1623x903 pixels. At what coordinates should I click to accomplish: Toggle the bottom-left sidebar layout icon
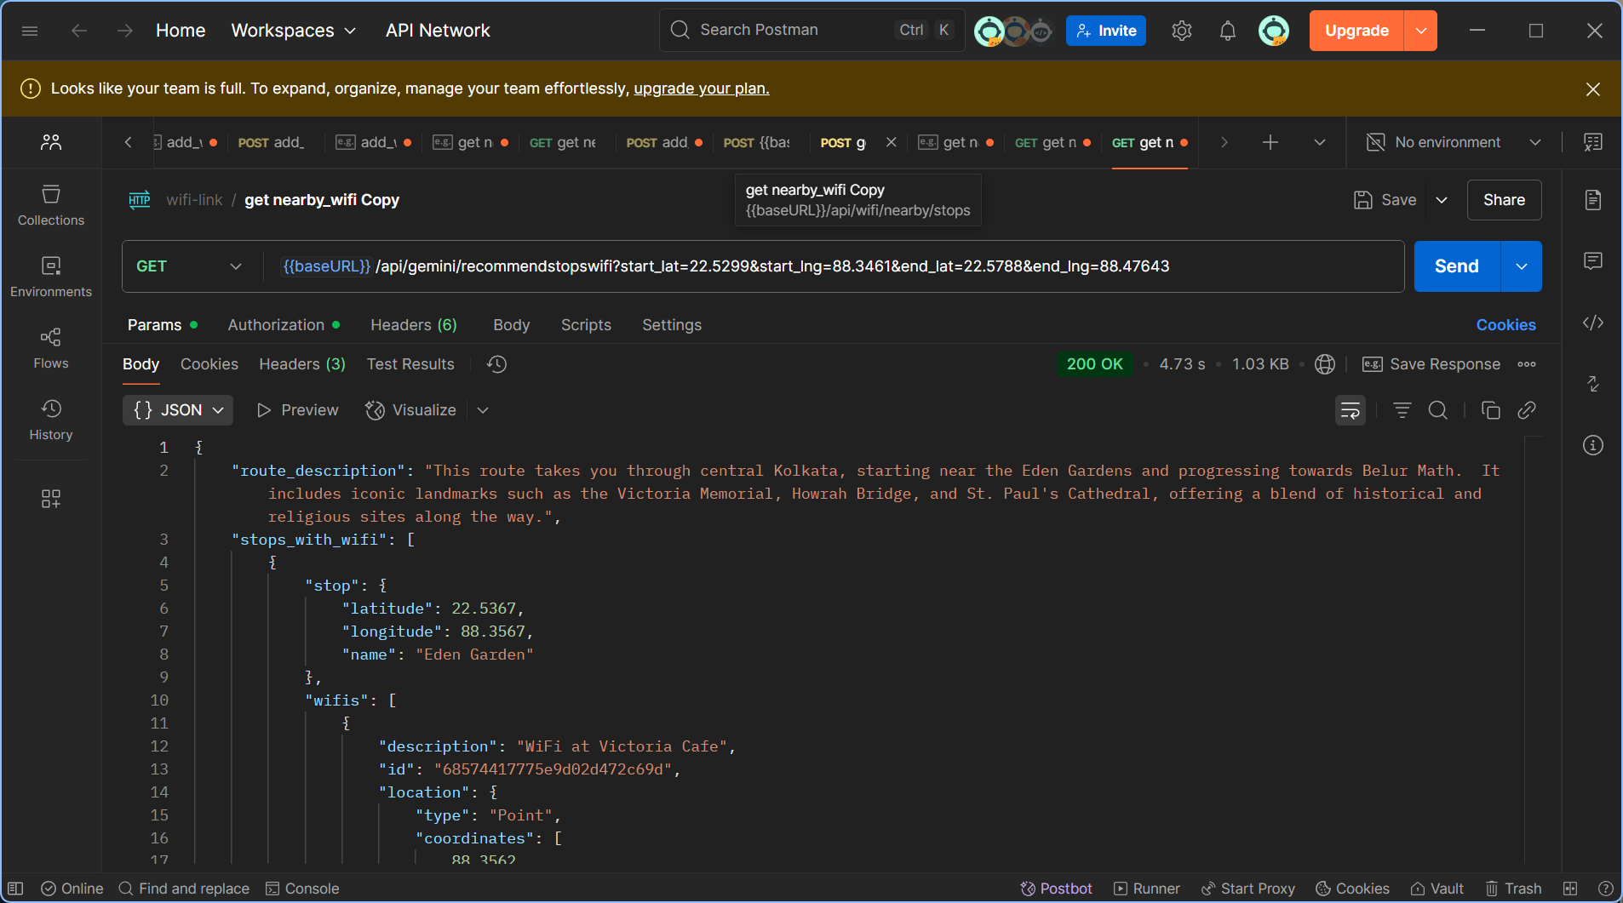point(15,889)
